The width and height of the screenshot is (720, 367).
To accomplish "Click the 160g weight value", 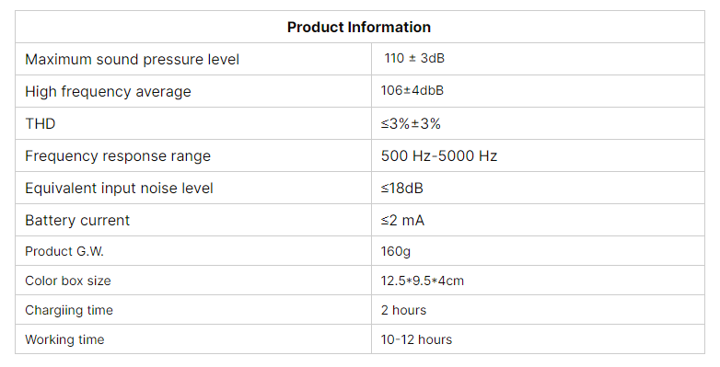I will click(395, 251).
